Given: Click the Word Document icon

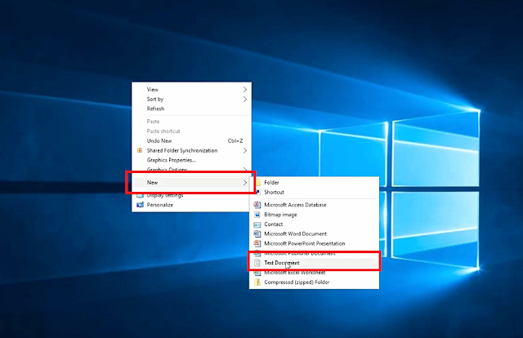Looking at the screenshot, I should click(257, 233).
